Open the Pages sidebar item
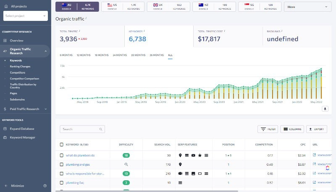This screenshot has height=192, width=336. coord(13,93)
